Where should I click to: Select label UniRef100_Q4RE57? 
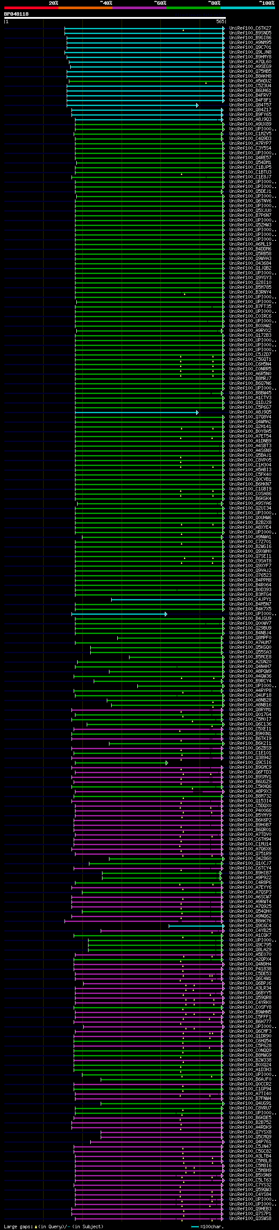coord(250,158)
